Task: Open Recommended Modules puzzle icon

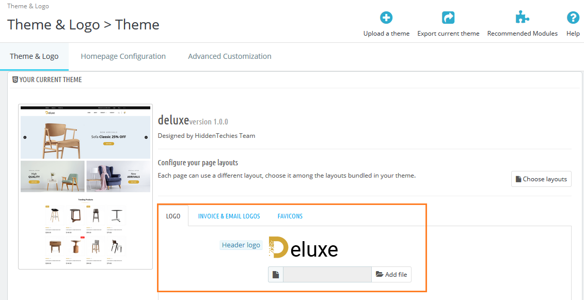Action: (x=522, y=18)
